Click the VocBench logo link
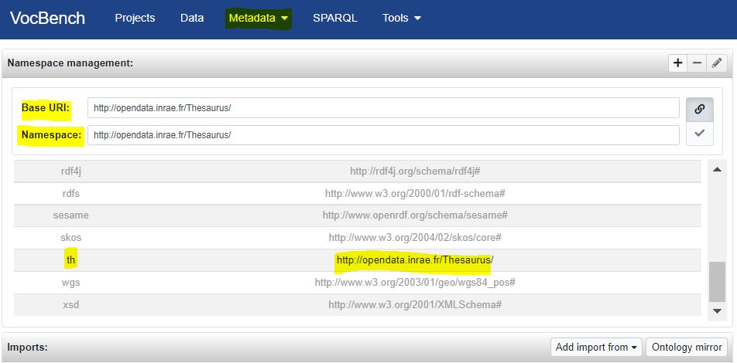Viewport: 737px width, 363px height. pyautogui.click(x=47, y=18)
